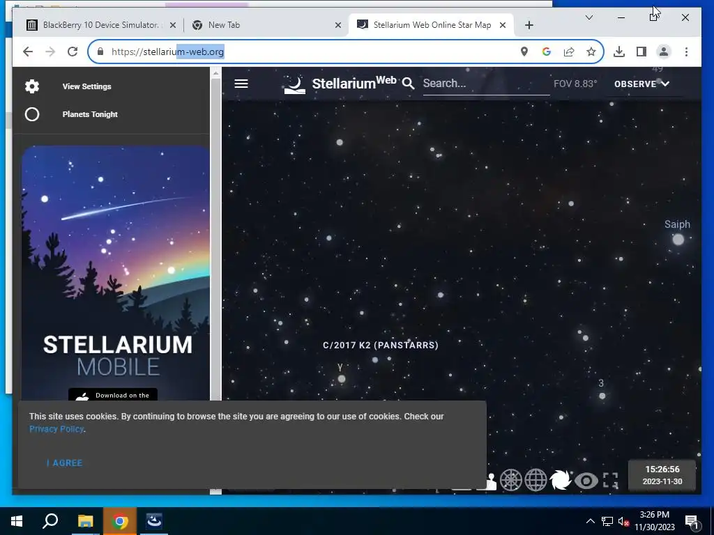Select the star labeled Saiph
Image resolution: width=714 pixels, height=535 pixels.
678,238
